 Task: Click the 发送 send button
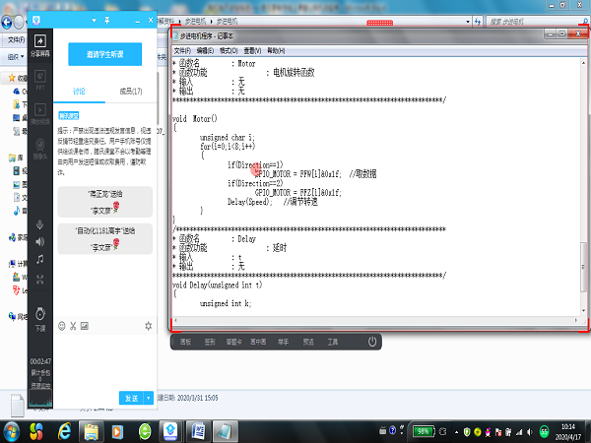click(131, 397)
